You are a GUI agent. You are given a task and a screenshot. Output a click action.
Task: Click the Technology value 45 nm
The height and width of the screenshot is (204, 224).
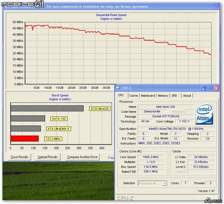click(145, 121)
